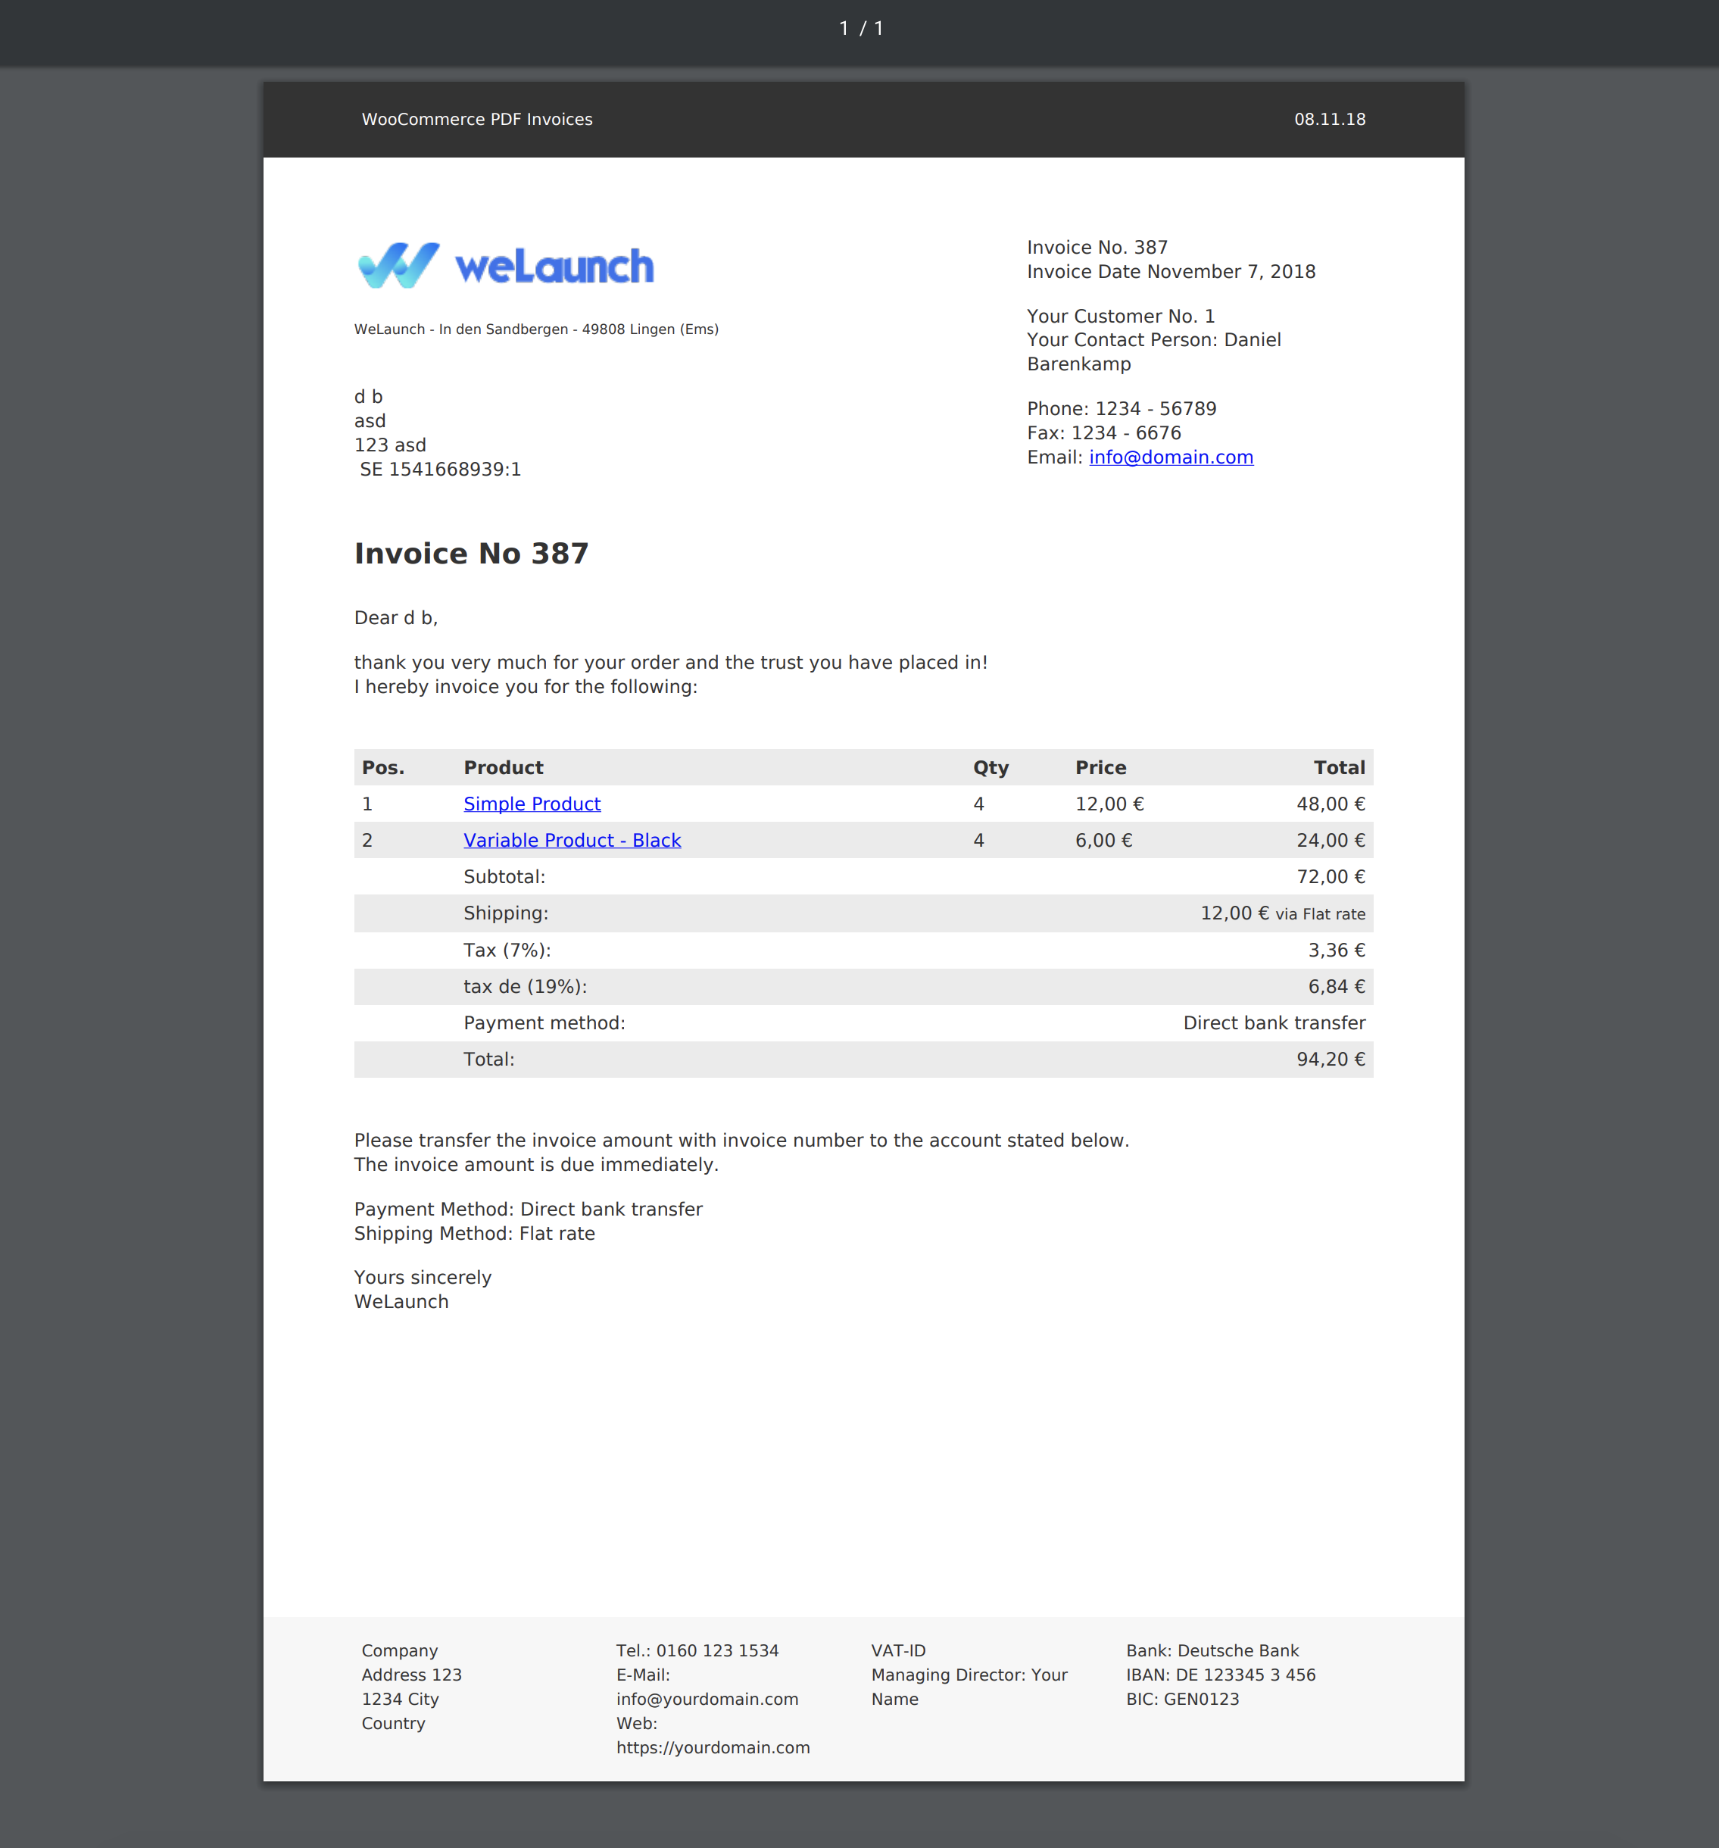The image size is (1719, 1848).
Task: Click the header date 08.11.18
Action: 1330,119
